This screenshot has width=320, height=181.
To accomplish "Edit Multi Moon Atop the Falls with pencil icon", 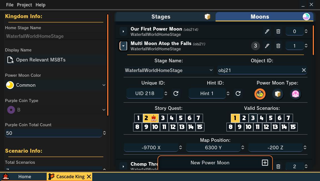I will coord(267,46).
